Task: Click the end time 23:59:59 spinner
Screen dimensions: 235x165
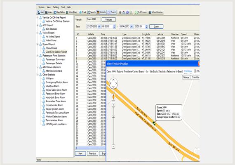Action: coord(147,26)
